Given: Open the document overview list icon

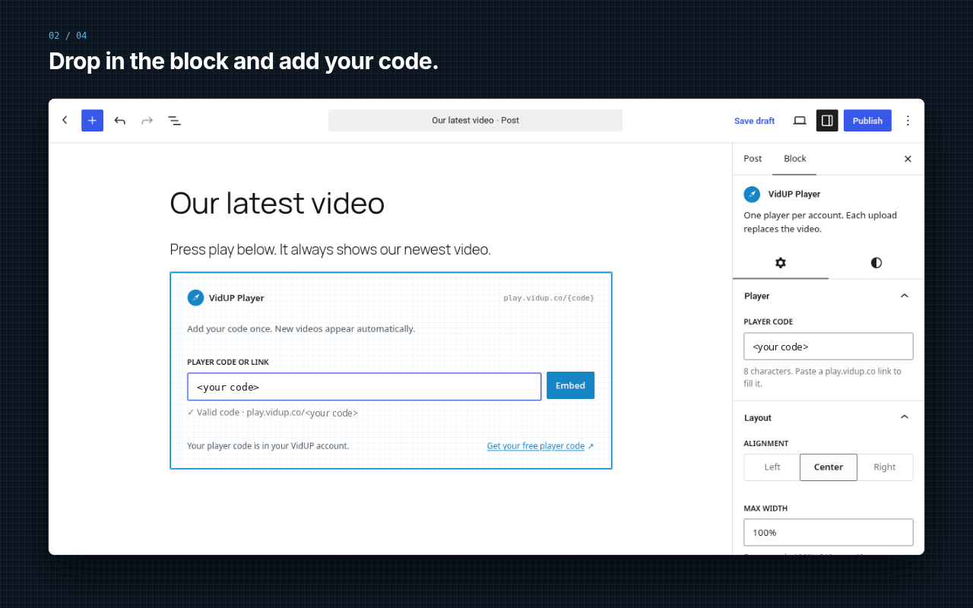Looking at the screenshot, I should (174, 120).
